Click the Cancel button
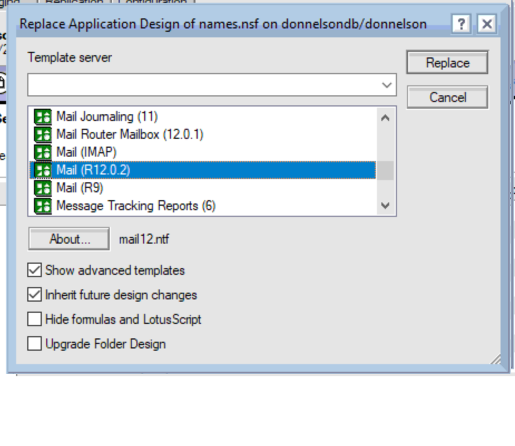Image resolution: width=515 pixels, height=446 pixels. tap(447, 98)
